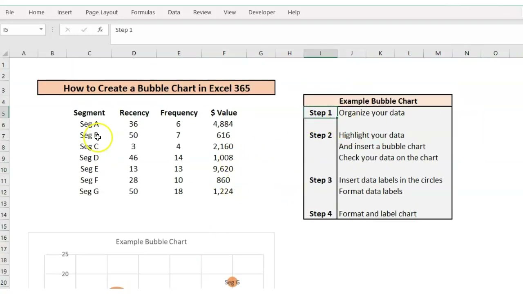
Task: Select column D header
Action: tap(134, 53)
